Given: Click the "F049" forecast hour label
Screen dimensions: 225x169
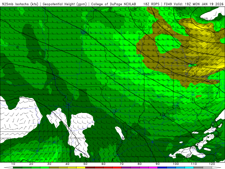Looking at the screenshot, I should coord(168,4).
